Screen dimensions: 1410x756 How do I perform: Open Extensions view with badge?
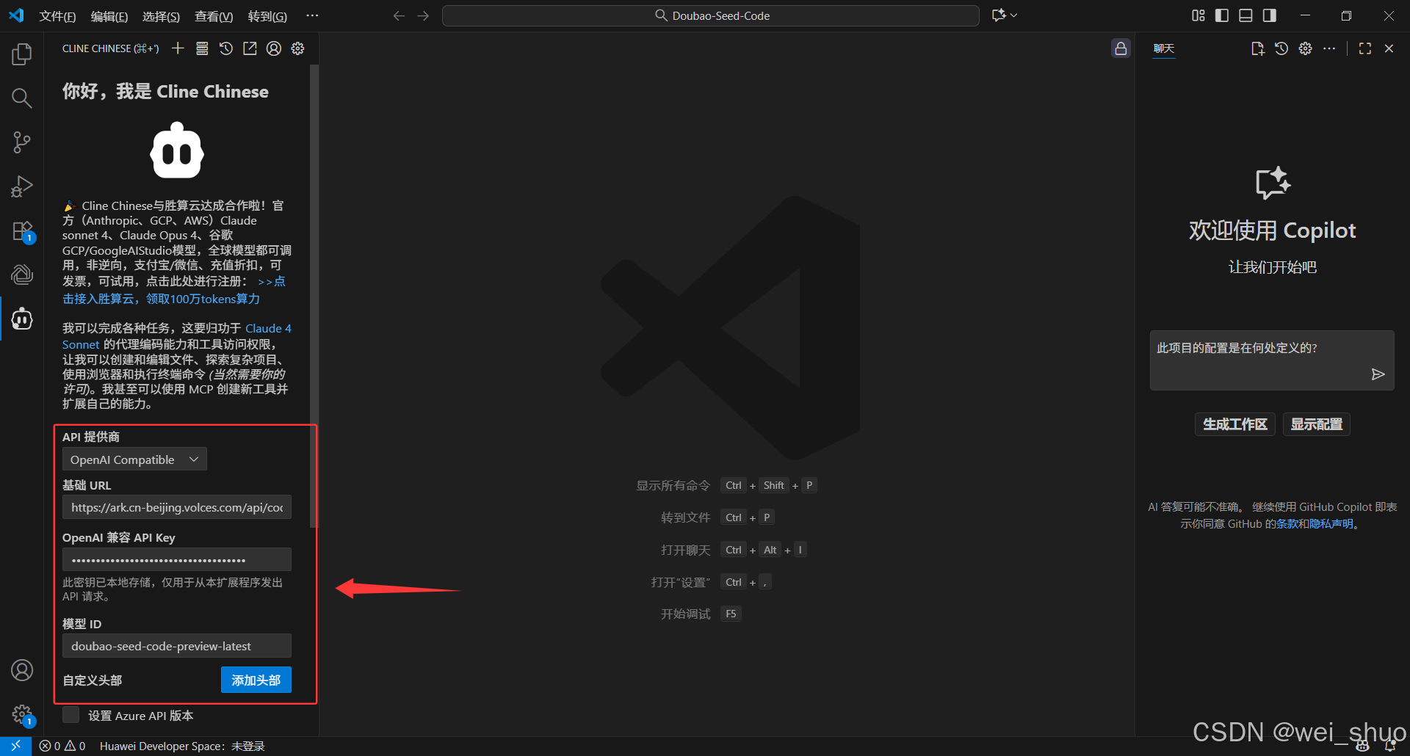click(x=22, y=231)
